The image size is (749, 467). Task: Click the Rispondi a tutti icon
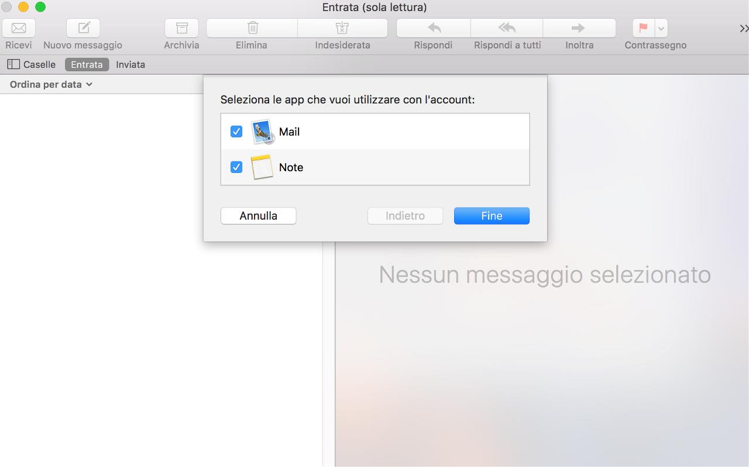(507, 28)
